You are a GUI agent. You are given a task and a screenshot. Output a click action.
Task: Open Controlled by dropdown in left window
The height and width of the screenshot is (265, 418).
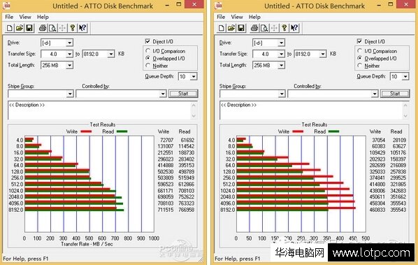[163, 94]
